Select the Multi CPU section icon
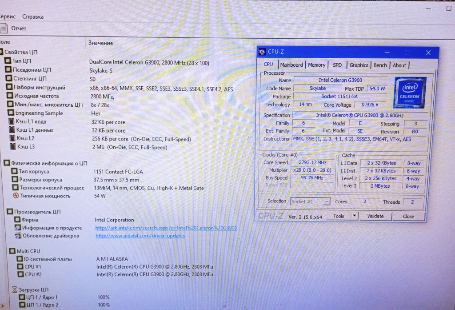 pos(12,251)
